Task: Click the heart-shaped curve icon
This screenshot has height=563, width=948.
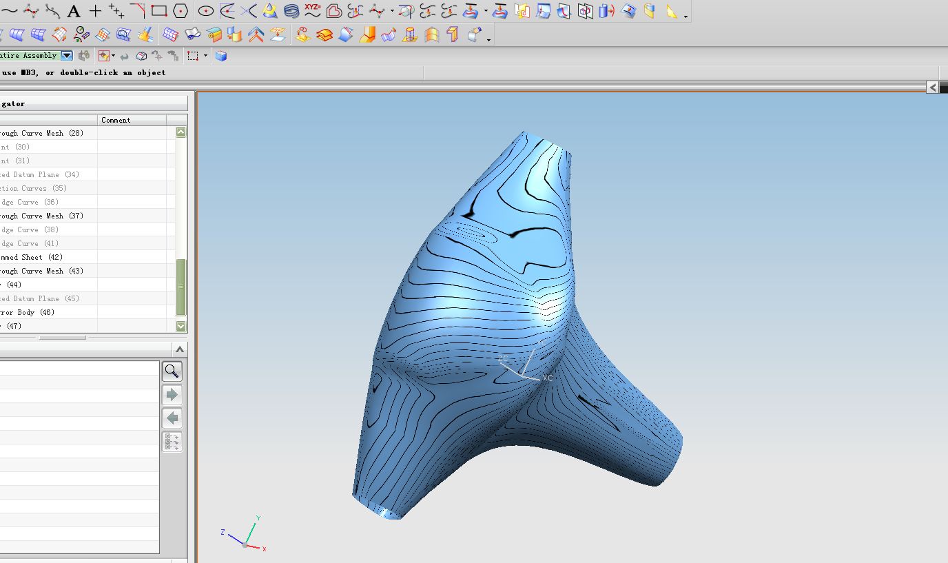Action: pos(334,11)
